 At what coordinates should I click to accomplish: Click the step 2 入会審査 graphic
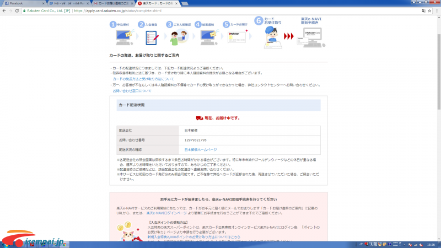[x=149, y=33]
